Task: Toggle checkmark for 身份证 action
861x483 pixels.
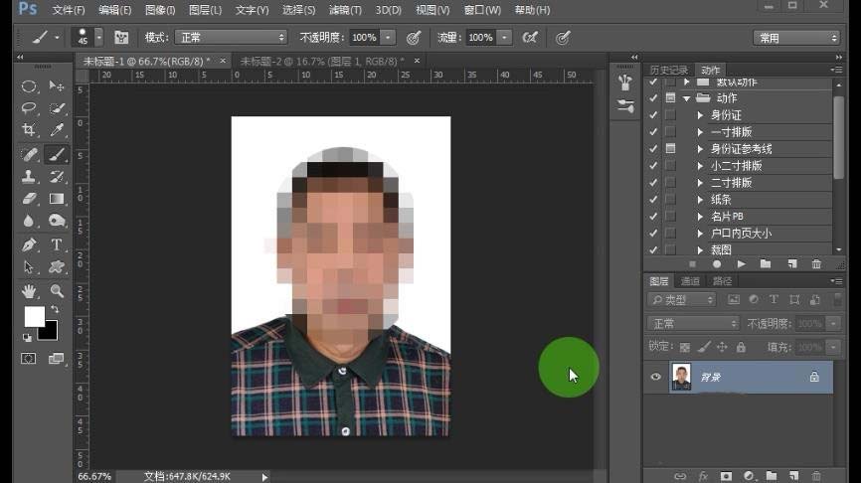Action: [x=653, y=115]
